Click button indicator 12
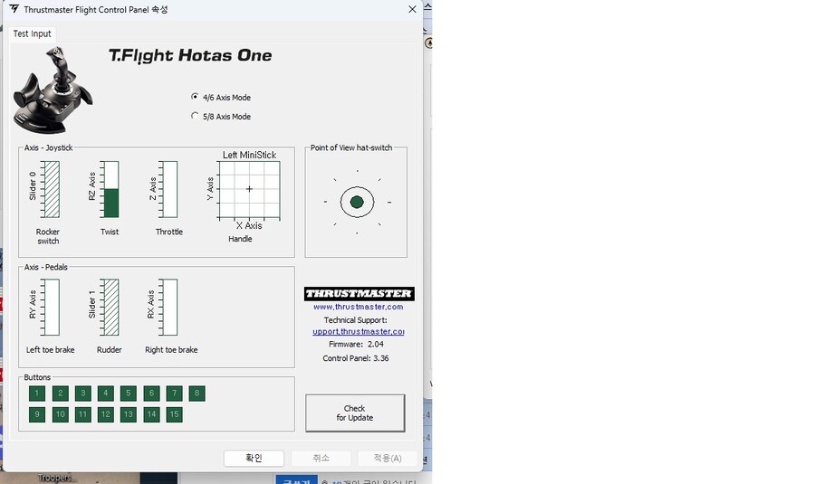Viewport: 815px width, 484px height. [106, 414]
